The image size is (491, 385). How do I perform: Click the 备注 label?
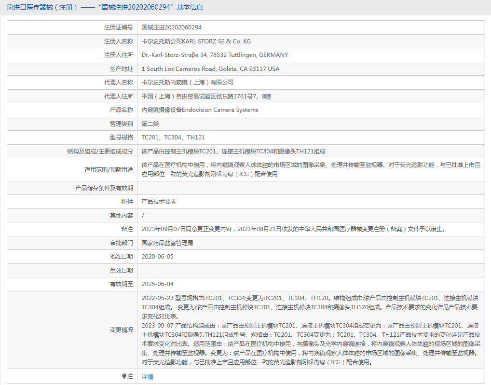click(127, 229)
